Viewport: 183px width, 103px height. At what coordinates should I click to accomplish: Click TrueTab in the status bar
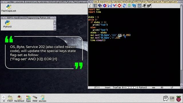(x=117, y=88)
